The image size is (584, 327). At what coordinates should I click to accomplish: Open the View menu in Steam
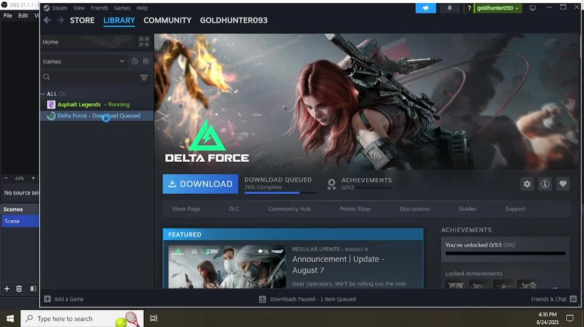coord(79,8)
